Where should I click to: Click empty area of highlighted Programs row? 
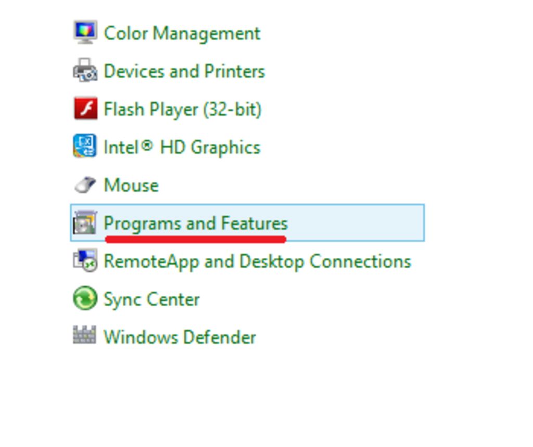(x=359, y=223)
